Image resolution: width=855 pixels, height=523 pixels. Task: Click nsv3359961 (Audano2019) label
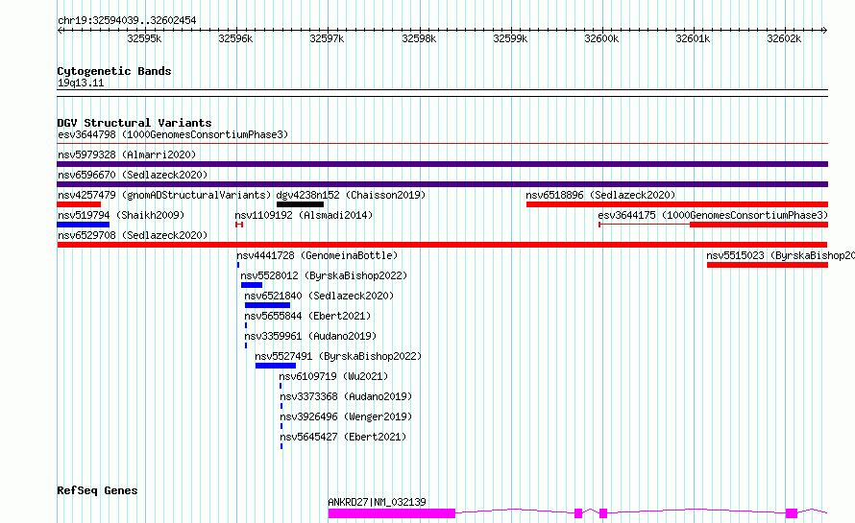coord(310,336)
